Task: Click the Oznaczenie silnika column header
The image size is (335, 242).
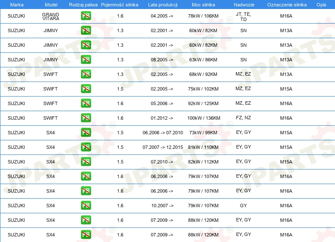Action: click(286, 4)
